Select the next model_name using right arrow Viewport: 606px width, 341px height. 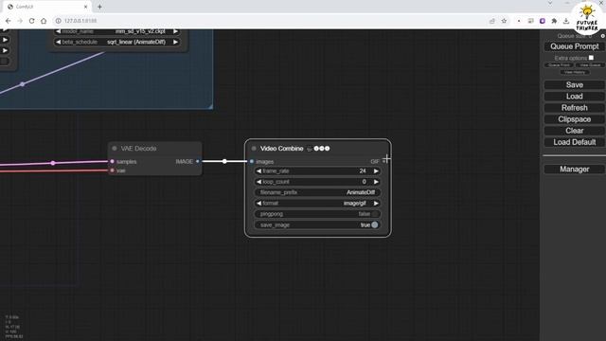pos(175,31)
